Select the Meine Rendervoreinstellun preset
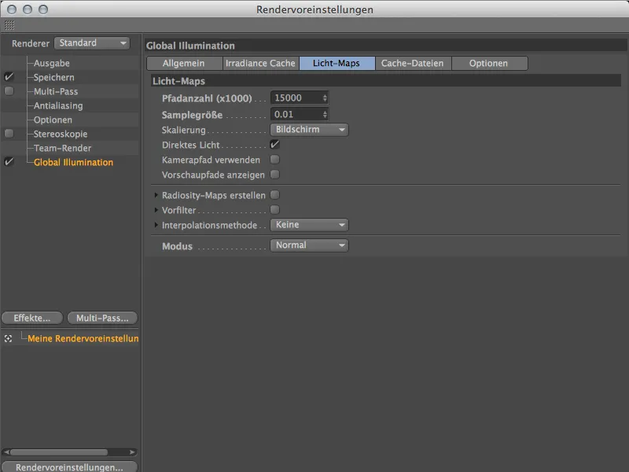 [x=83, y=338]
